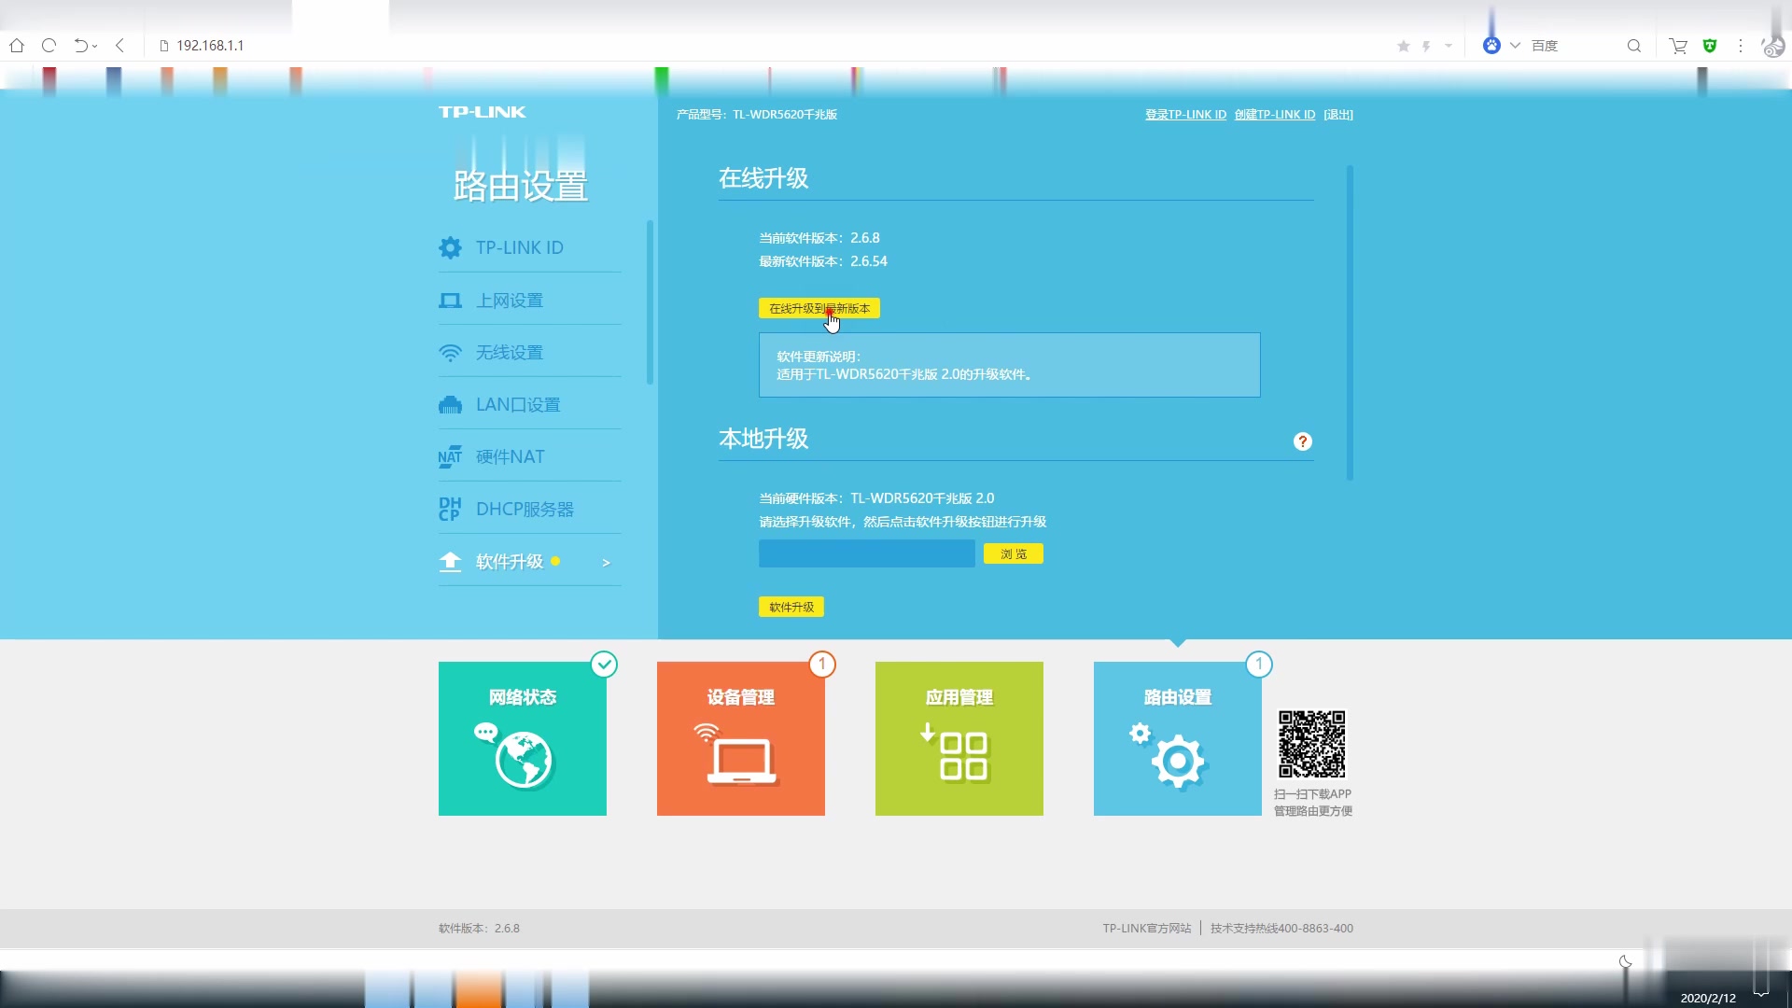This screenshot has height=1008, width=1792.
Task: Select the 上网设置 laptop icon
Action: click(450, 301)
